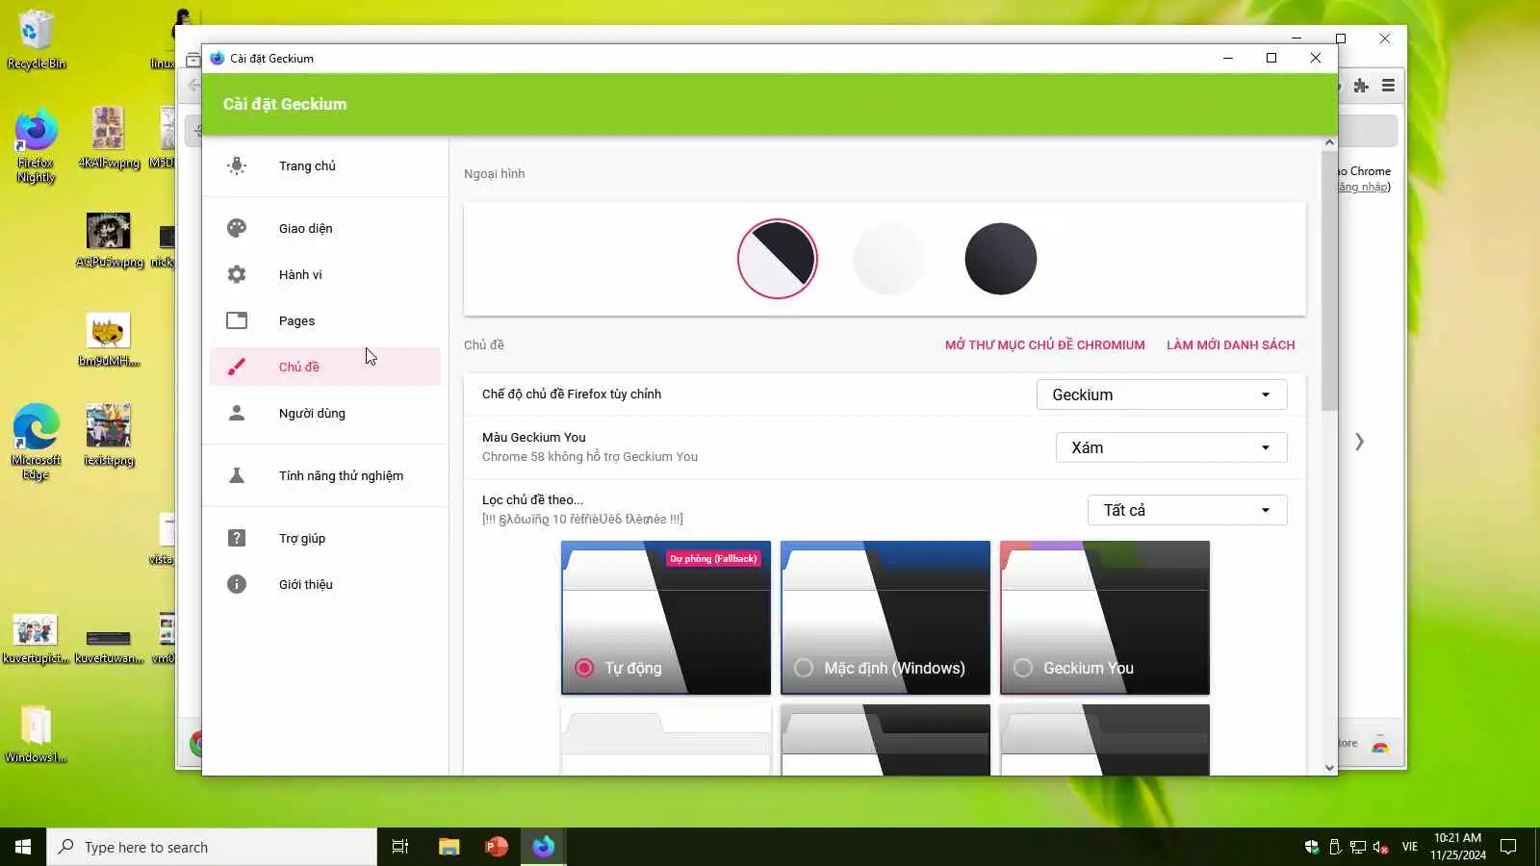Click the person icon beside Người dùng

[x=237, y=413]
